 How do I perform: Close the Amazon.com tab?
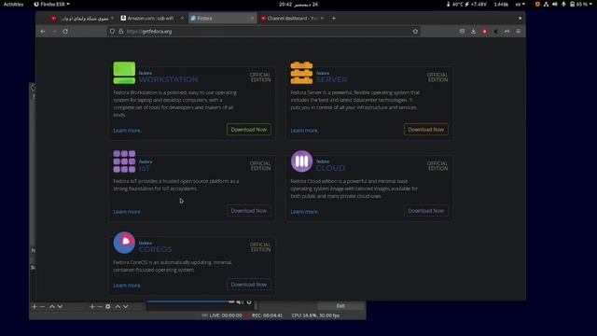click(182, 19)
